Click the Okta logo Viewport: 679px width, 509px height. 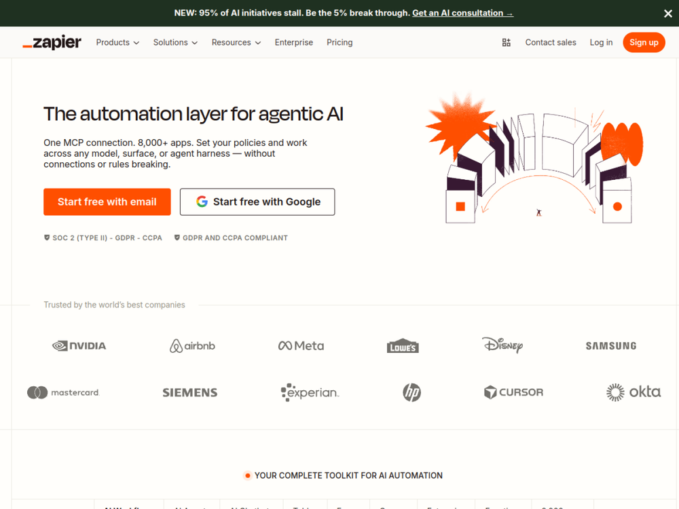[x=634, y=392]
